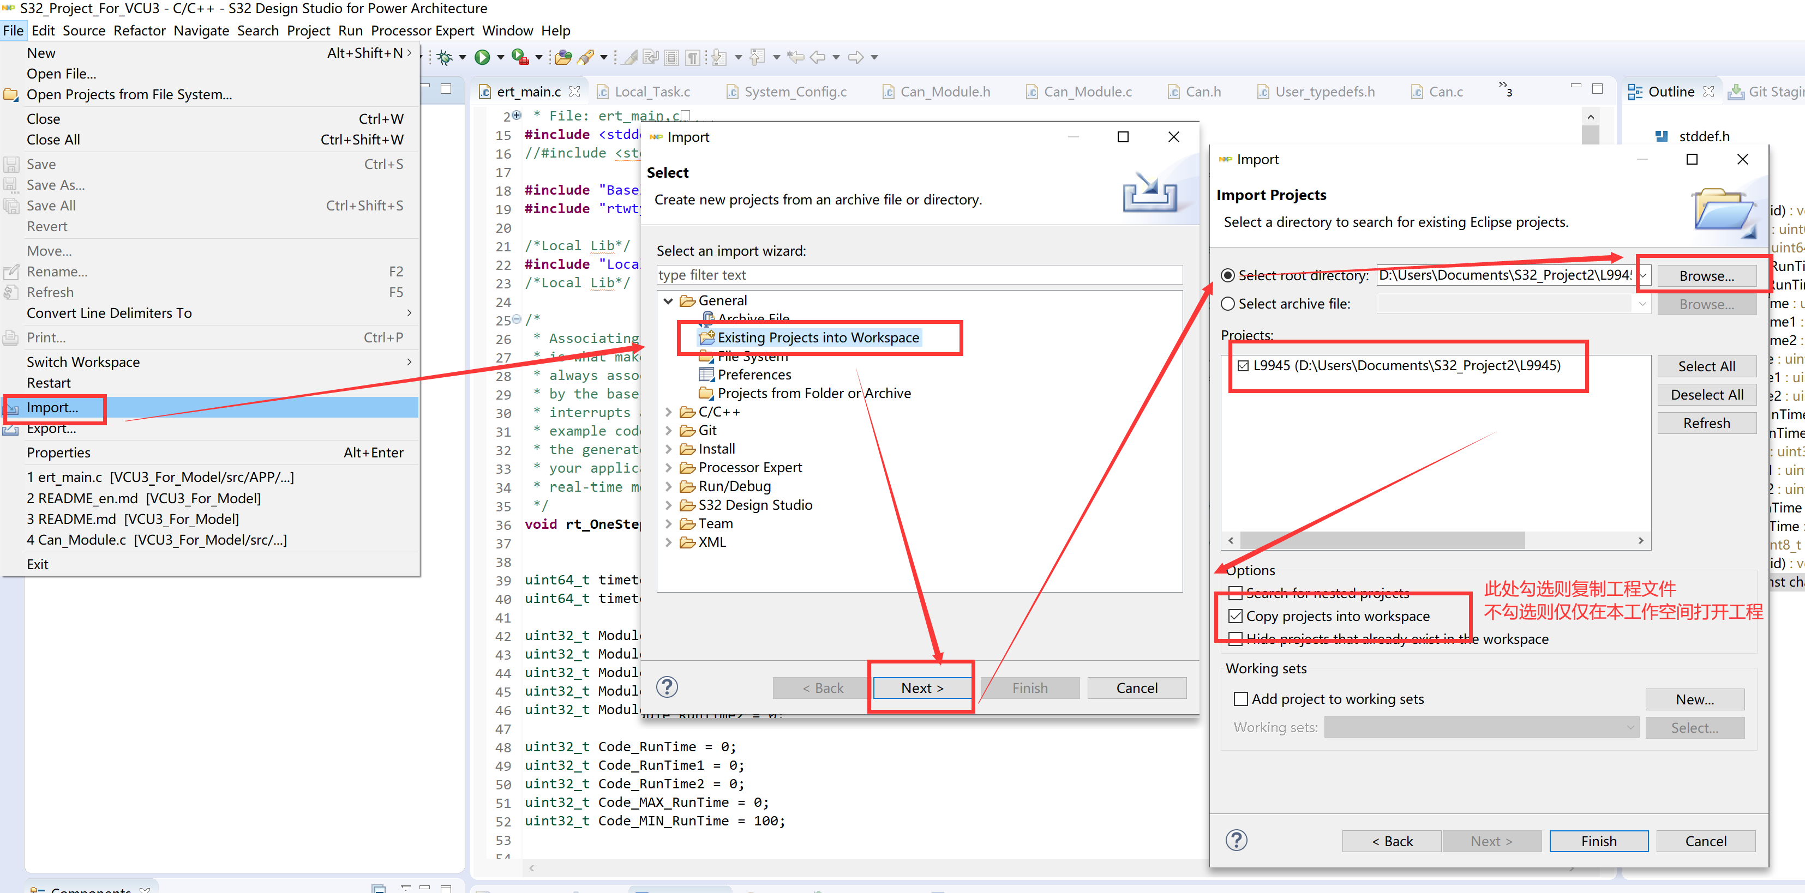
Task: Open the Processor Expert menu
Action: pos(422,30)
